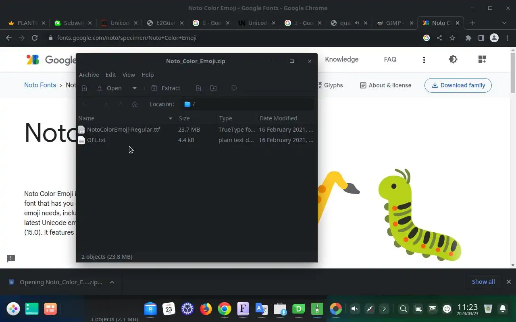Open the three-dot more menu on Google Fonts
516x322 pixels.
click(424, 60)
